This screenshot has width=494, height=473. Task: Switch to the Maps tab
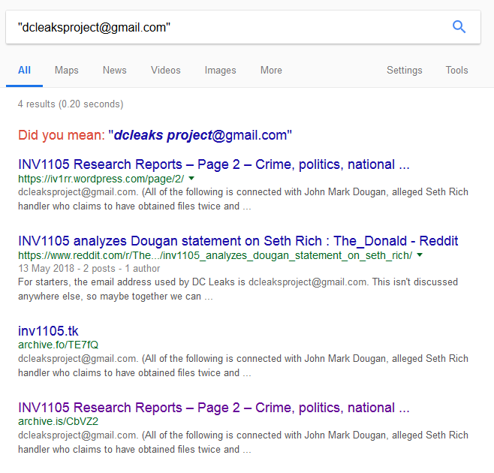coord(67,71)
